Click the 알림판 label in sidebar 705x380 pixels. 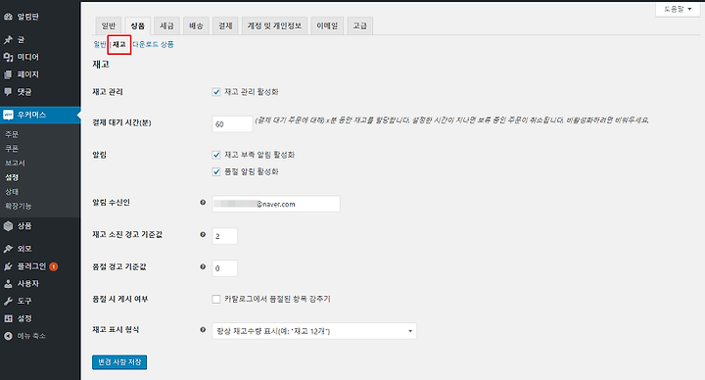coord(27,17)
